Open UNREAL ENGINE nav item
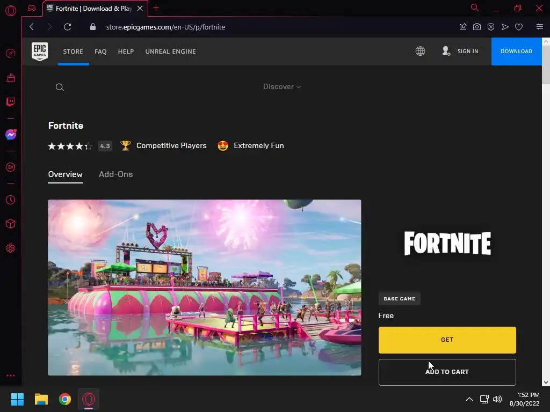Viewport: 550px width, 412px height. pos(170,51)
